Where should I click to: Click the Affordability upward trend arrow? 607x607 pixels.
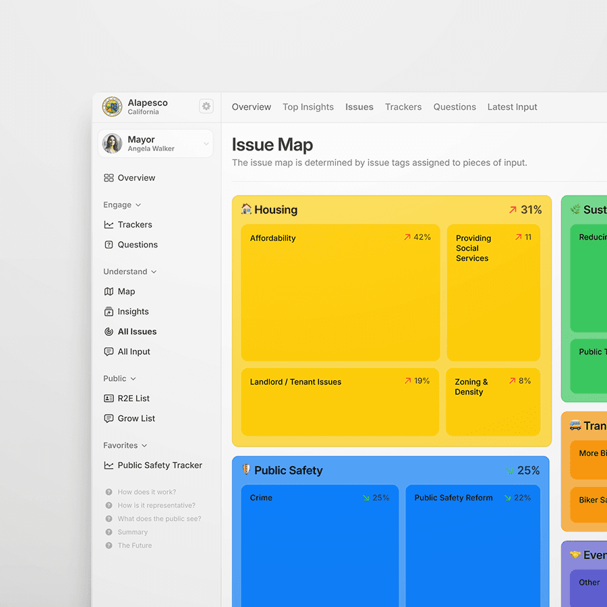click(407, 237)
